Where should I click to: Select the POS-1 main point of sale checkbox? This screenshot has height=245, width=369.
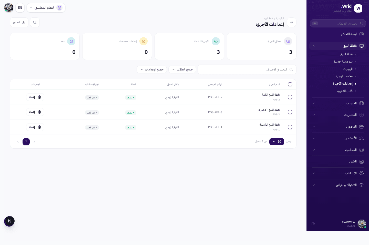click(290, 127)
